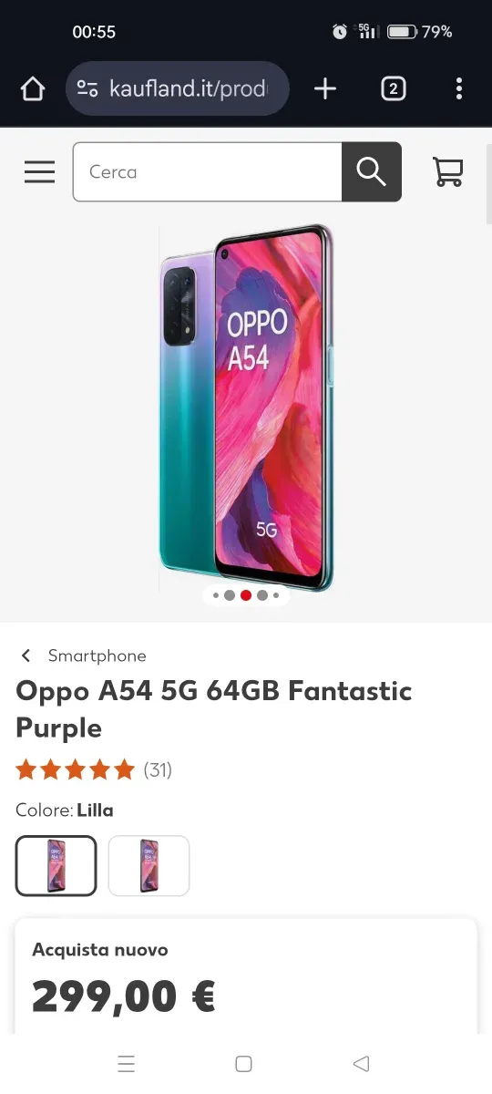This screenshot has width=492, height=1094.
Task: Select the first image carousel dot
Action: click(216, 595)
